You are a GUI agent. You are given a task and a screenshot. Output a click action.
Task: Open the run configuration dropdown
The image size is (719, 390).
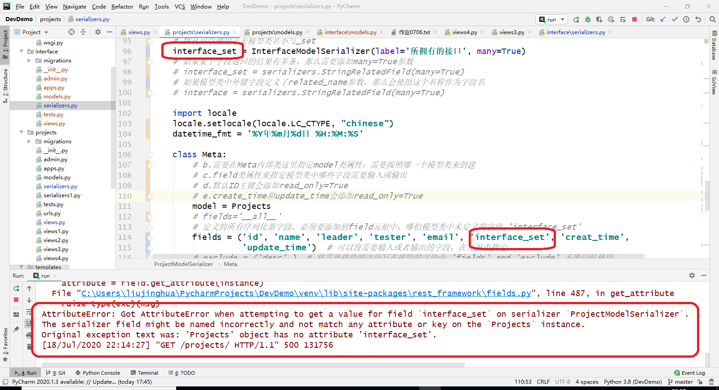tap(551, 19)
